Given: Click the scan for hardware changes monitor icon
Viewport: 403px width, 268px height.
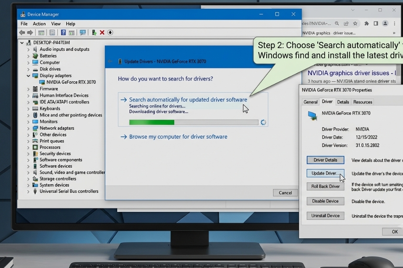Looking at the screenshot, I should 83,33.
